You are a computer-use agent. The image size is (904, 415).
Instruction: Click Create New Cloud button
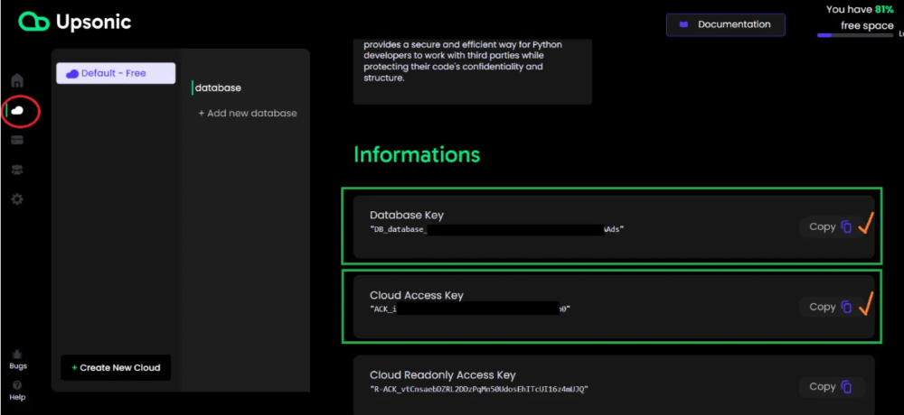pyautogui.click(x=116, y=367)
